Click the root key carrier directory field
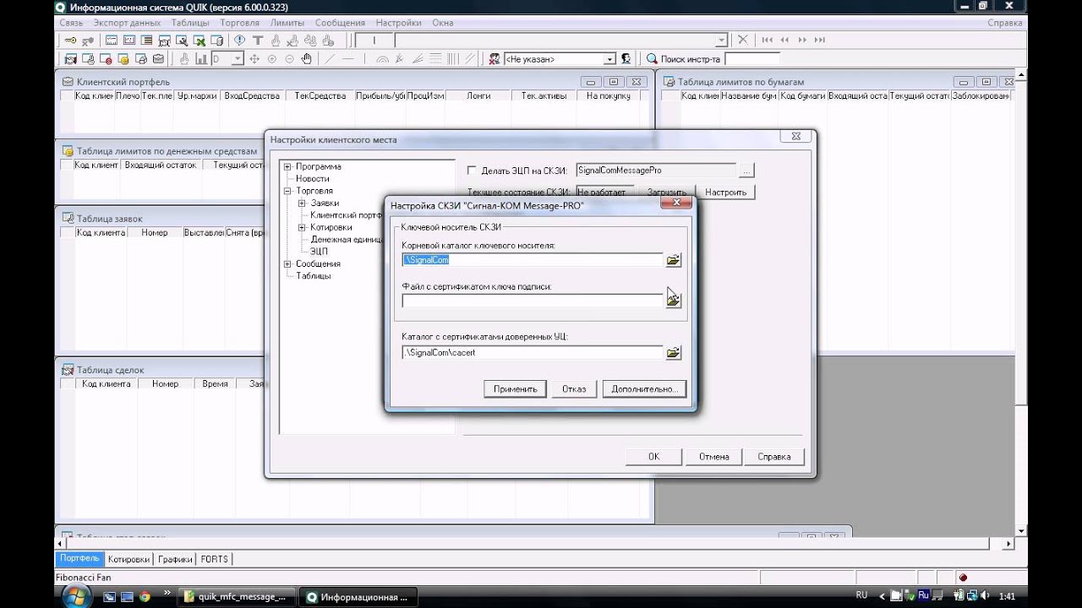 (533, 260)
